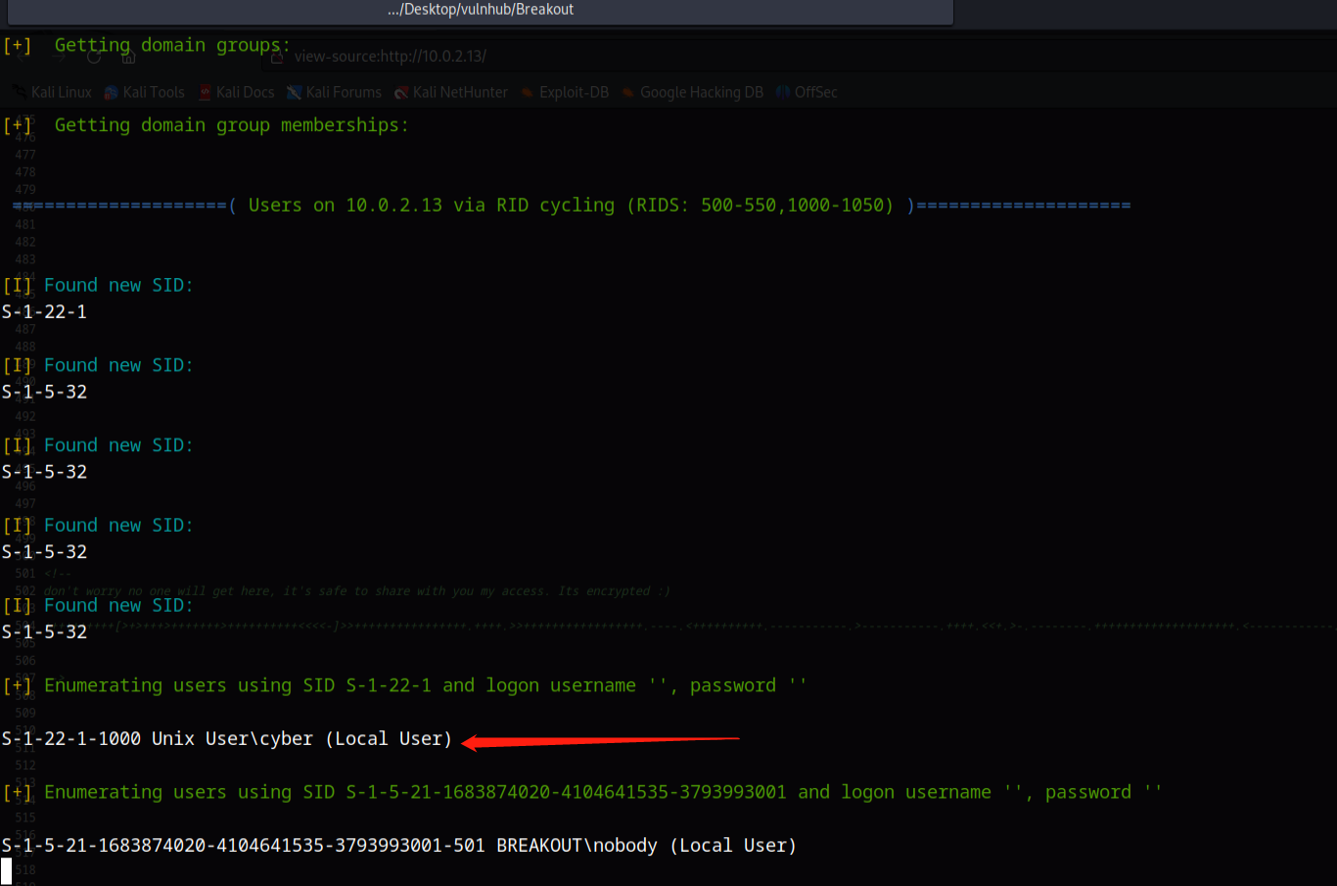Click the site security icon in address bar

277,57
